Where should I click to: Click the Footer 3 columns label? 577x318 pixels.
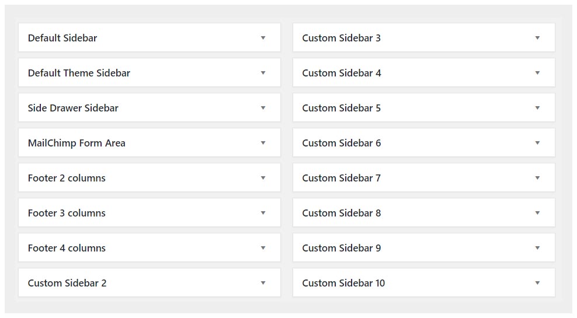67,213
